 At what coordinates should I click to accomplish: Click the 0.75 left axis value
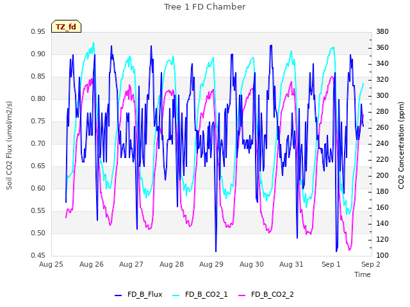38,122
